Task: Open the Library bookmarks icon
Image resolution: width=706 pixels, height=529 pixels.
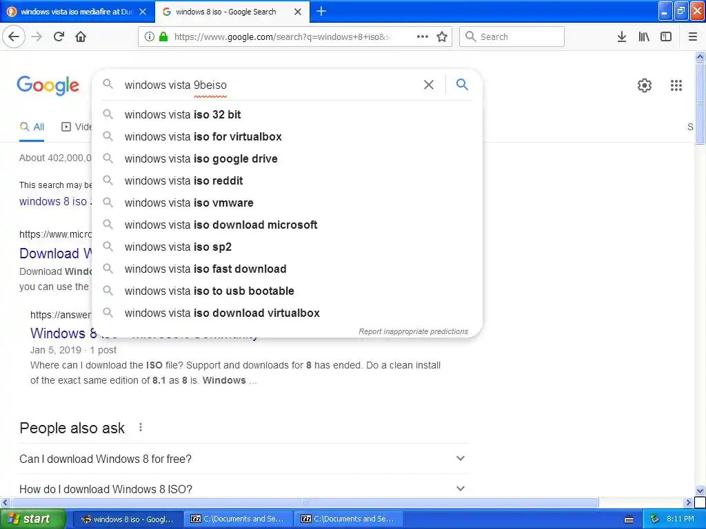Action: click(x=644, y=37)
